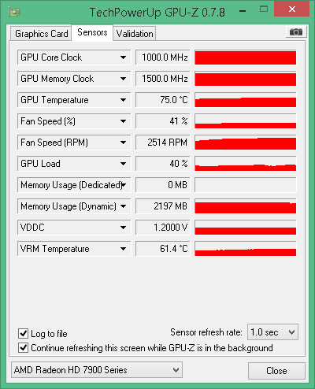The height and width of the screenshot is (389, 315).
Task: Click the 75.0 °C temperature value
Action: (x=163, y=100)
